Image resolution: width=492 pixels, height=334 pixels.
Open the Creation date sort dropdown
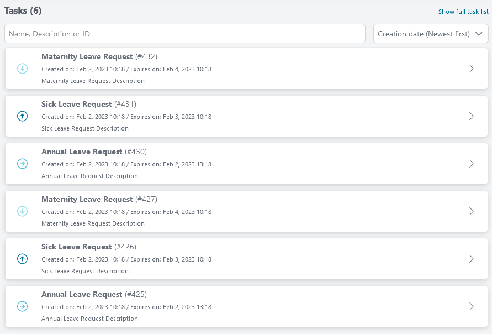431,34
